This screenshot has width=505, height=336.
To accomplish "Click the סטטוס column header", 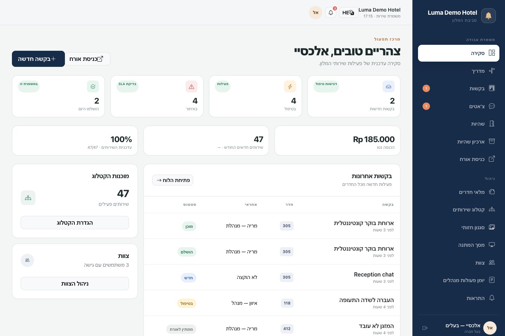I will (190, 204).
